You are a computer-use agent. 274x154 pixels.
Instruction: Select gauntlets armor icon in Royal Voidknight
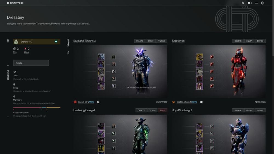pos(199,133)
